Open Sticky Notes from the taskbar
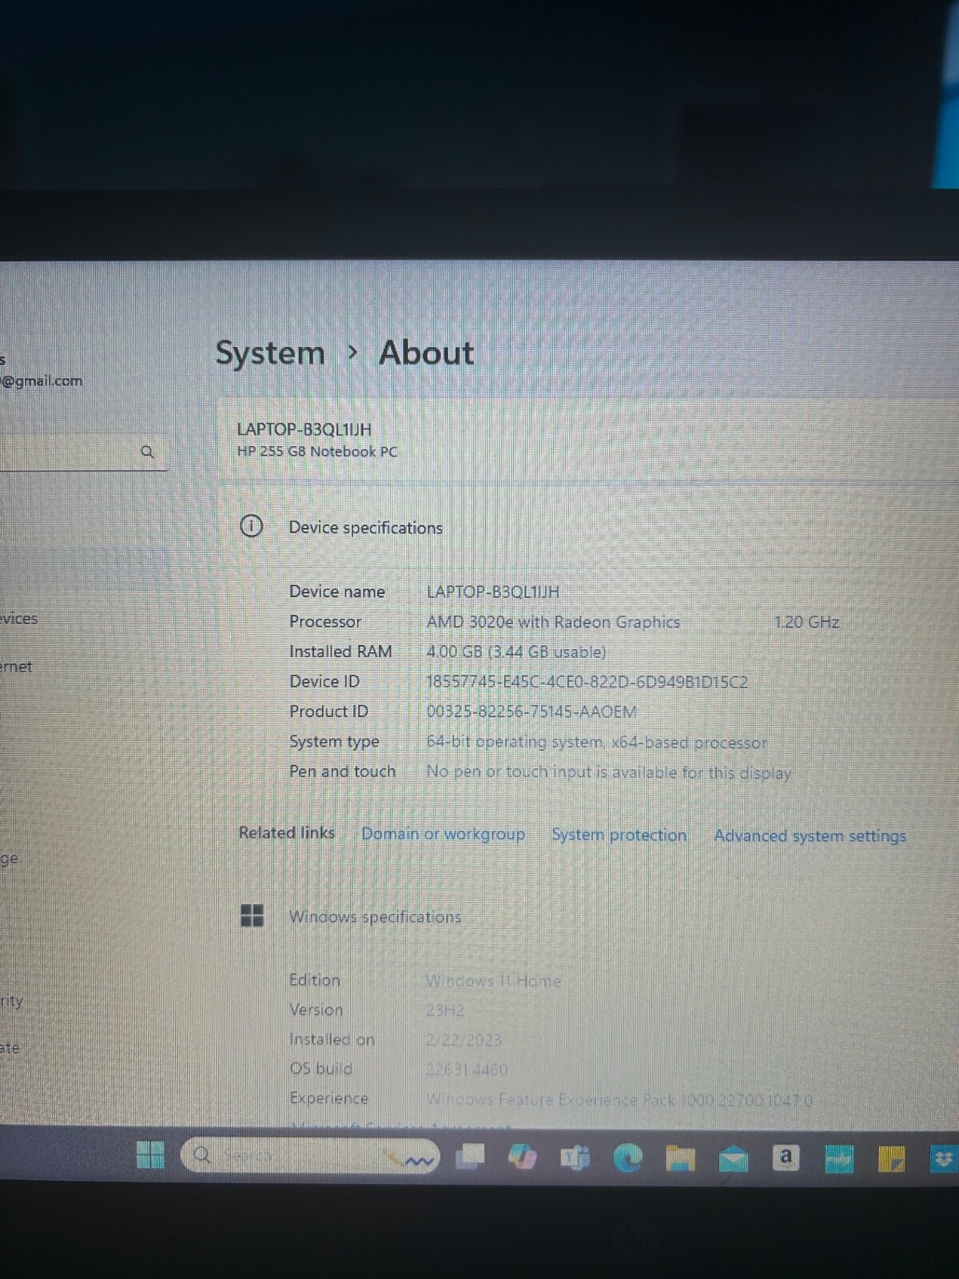 click(891, 1158)
